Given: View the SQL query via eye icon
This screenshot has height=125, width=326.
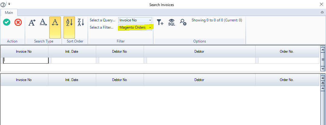Looking at the screenshot, I should (171, 22).
